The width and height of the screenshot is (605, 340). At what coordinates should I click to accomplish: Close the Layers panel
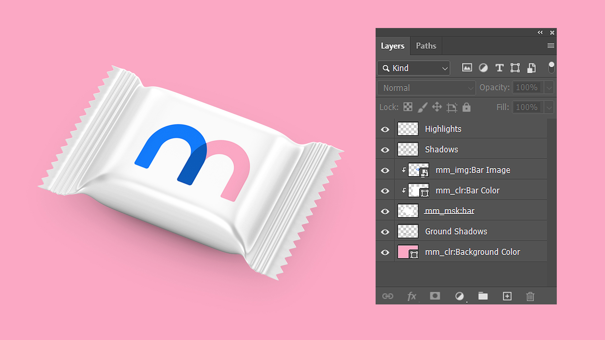(x=552, y=32)
